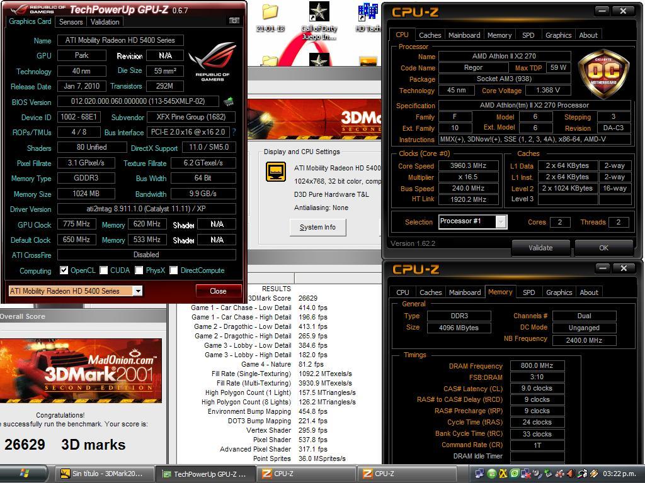This screenshot has height=483, width=645.
Task: Enable the CUDA checkbox in GPU-Z
Action: [104, 270]
